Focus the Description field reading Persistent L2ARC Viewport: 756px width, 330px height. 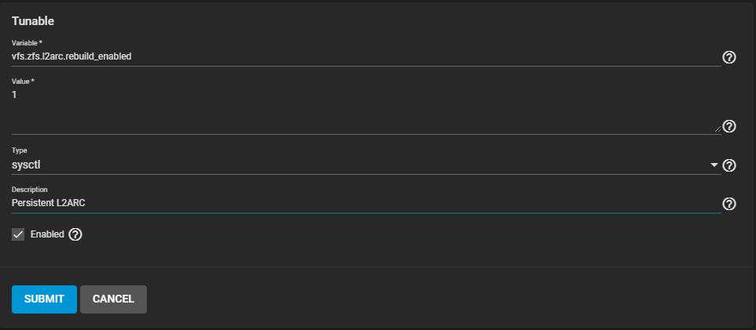point(361,203)
